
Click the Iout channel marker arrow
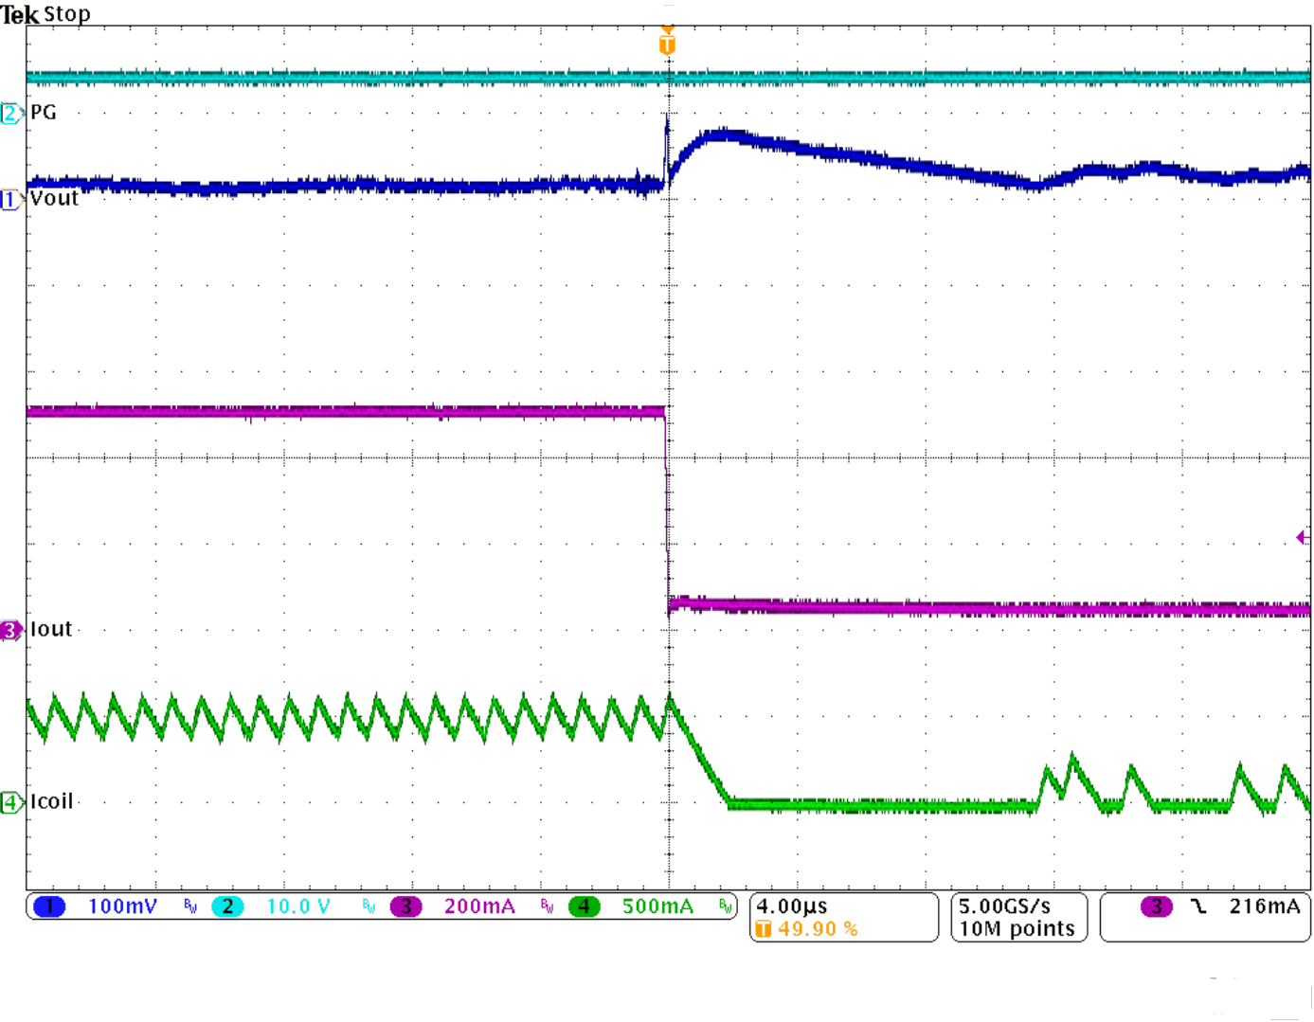pyautogui.click(x=11, y=629)
